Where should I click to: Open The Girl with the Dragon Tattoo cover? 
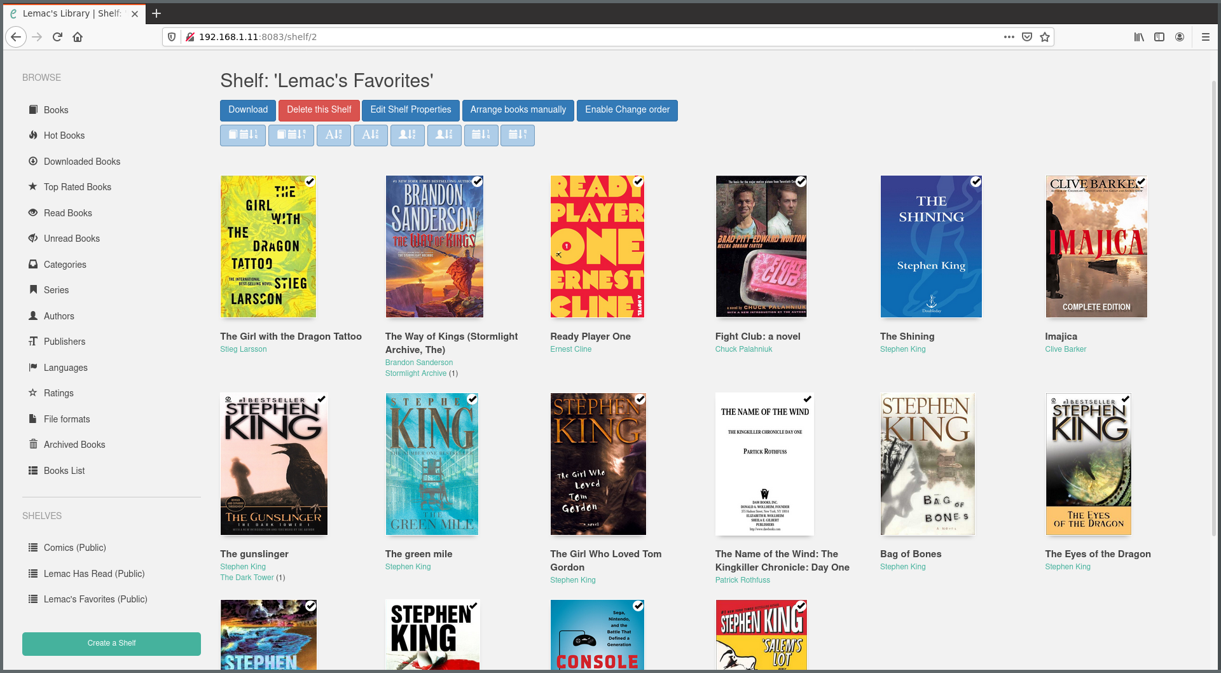point(268,247)
